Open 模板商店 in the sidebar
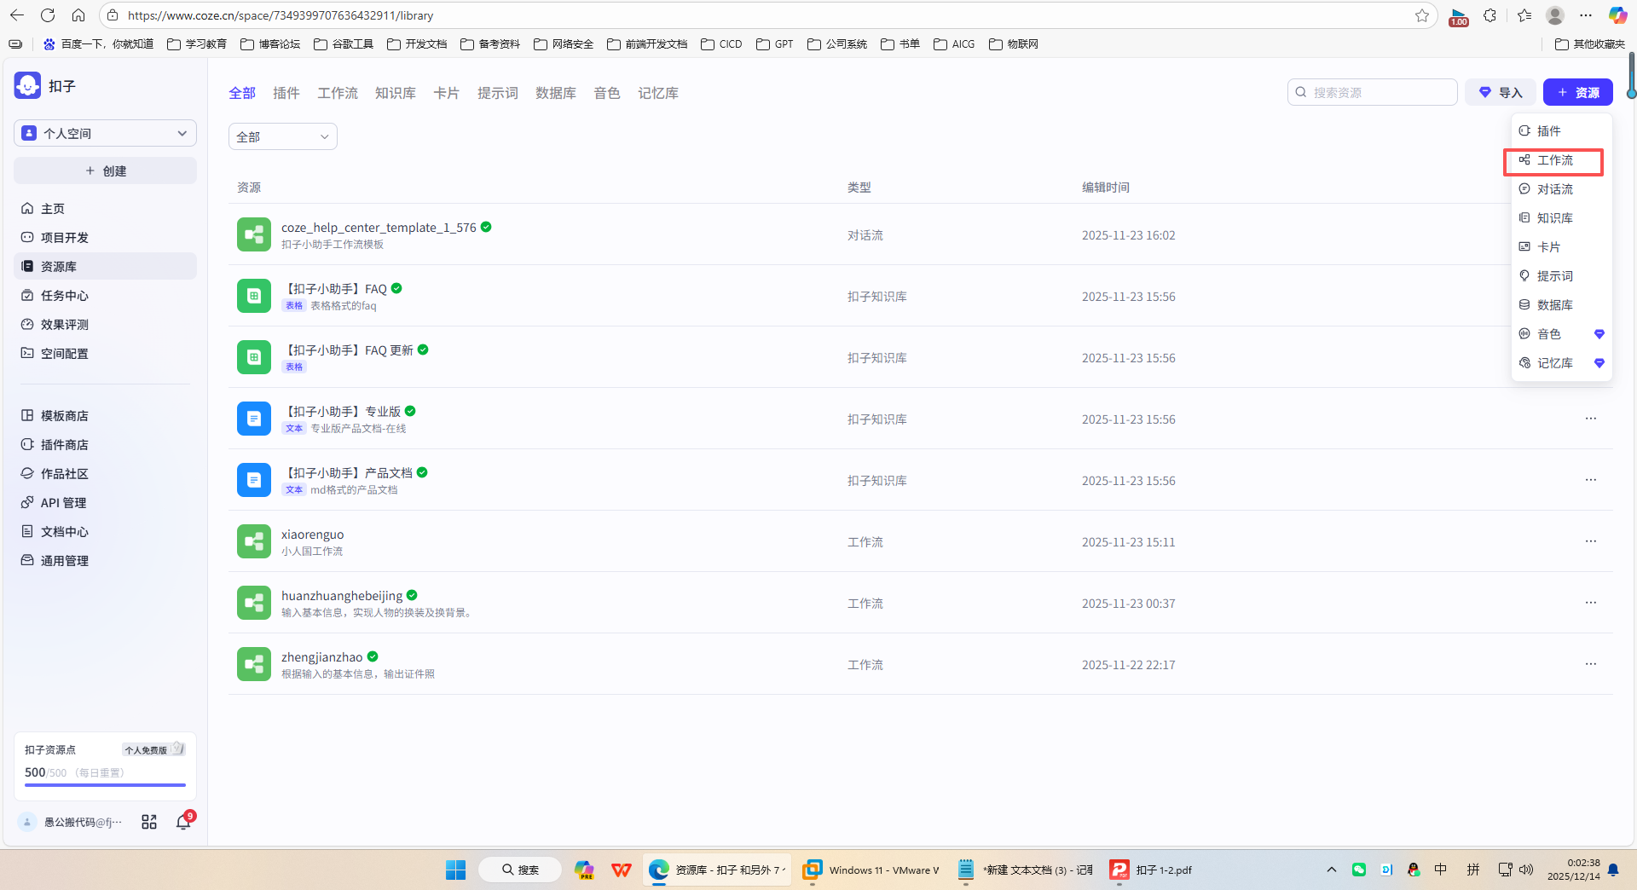1637x890 pixels. click(x=105, y=416)
